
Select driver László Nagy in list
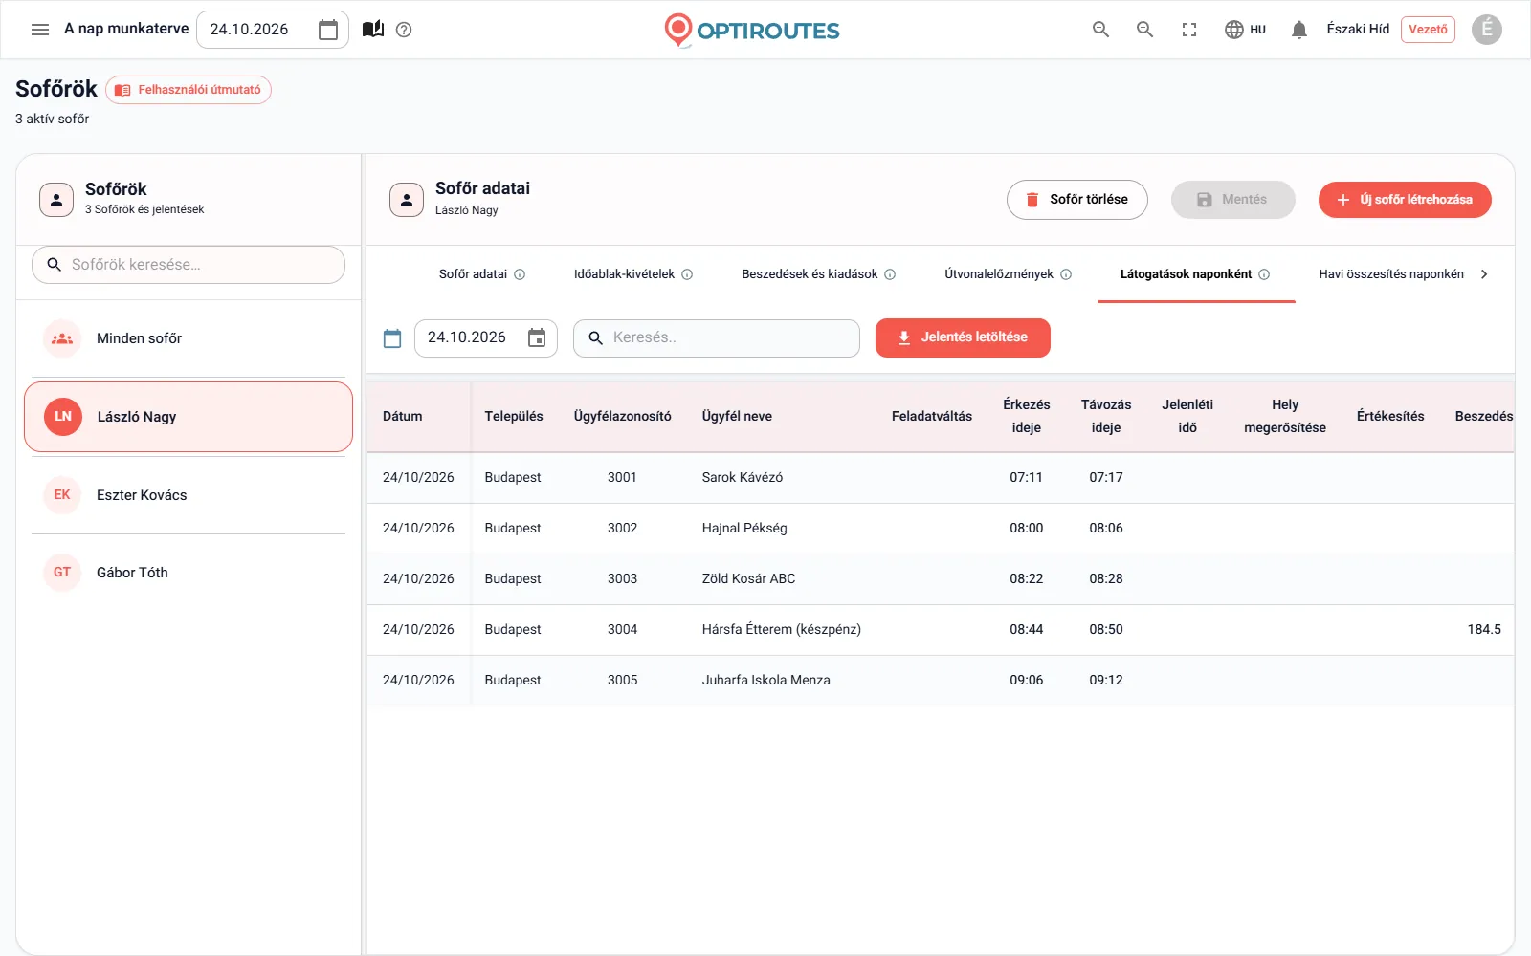tap(189, 417)
